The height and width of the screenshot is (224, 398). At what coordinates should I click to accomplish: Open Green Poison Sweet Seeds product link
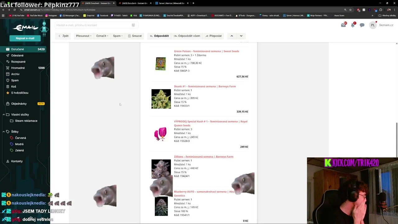tap(206, 51)
